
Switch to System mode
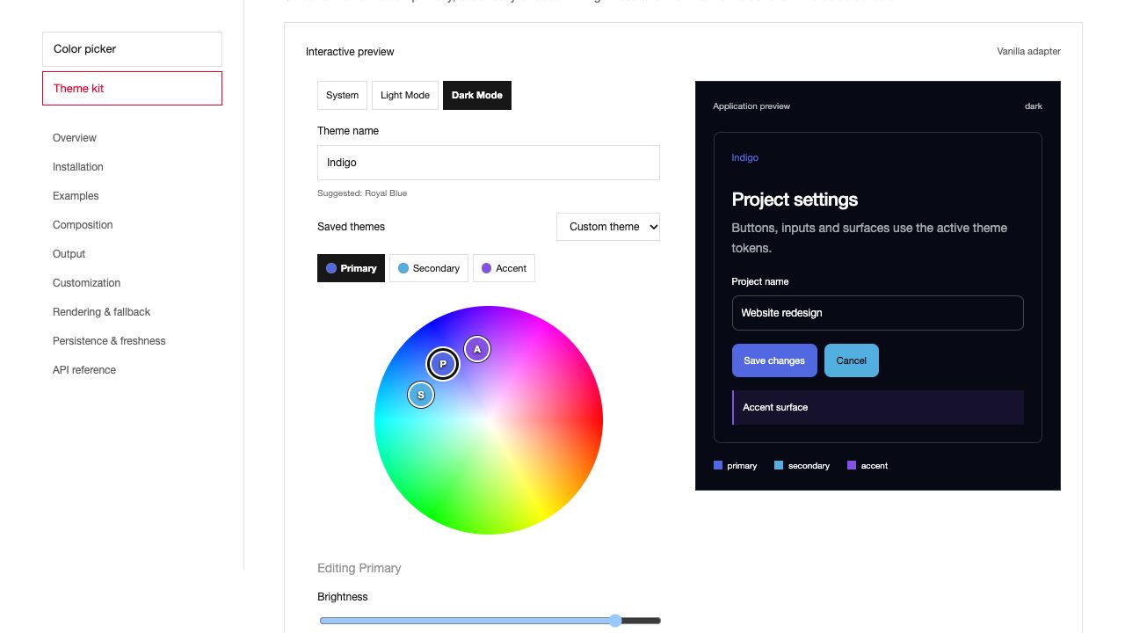point(342,95)
